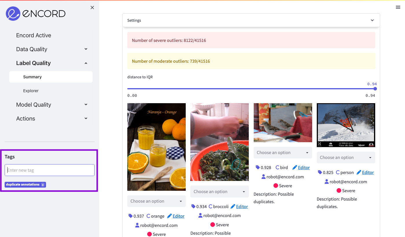This screenshot has height=237, width=405.
Task: Open the Editor link for person
Action: point(368,172)
